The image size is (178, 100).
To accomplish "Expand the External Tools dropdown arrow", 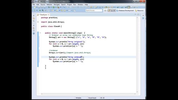I will click(x=60, y=7).
